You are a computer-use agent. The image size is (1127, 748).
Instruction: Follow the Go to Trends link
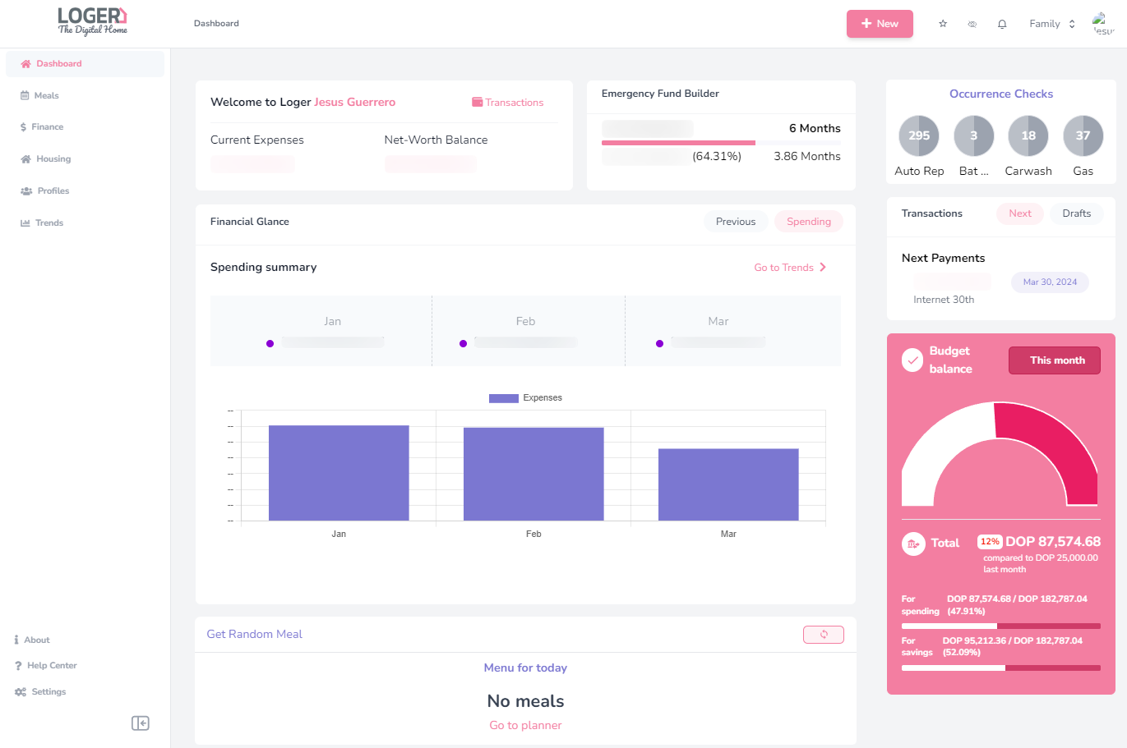pos(790,268)
